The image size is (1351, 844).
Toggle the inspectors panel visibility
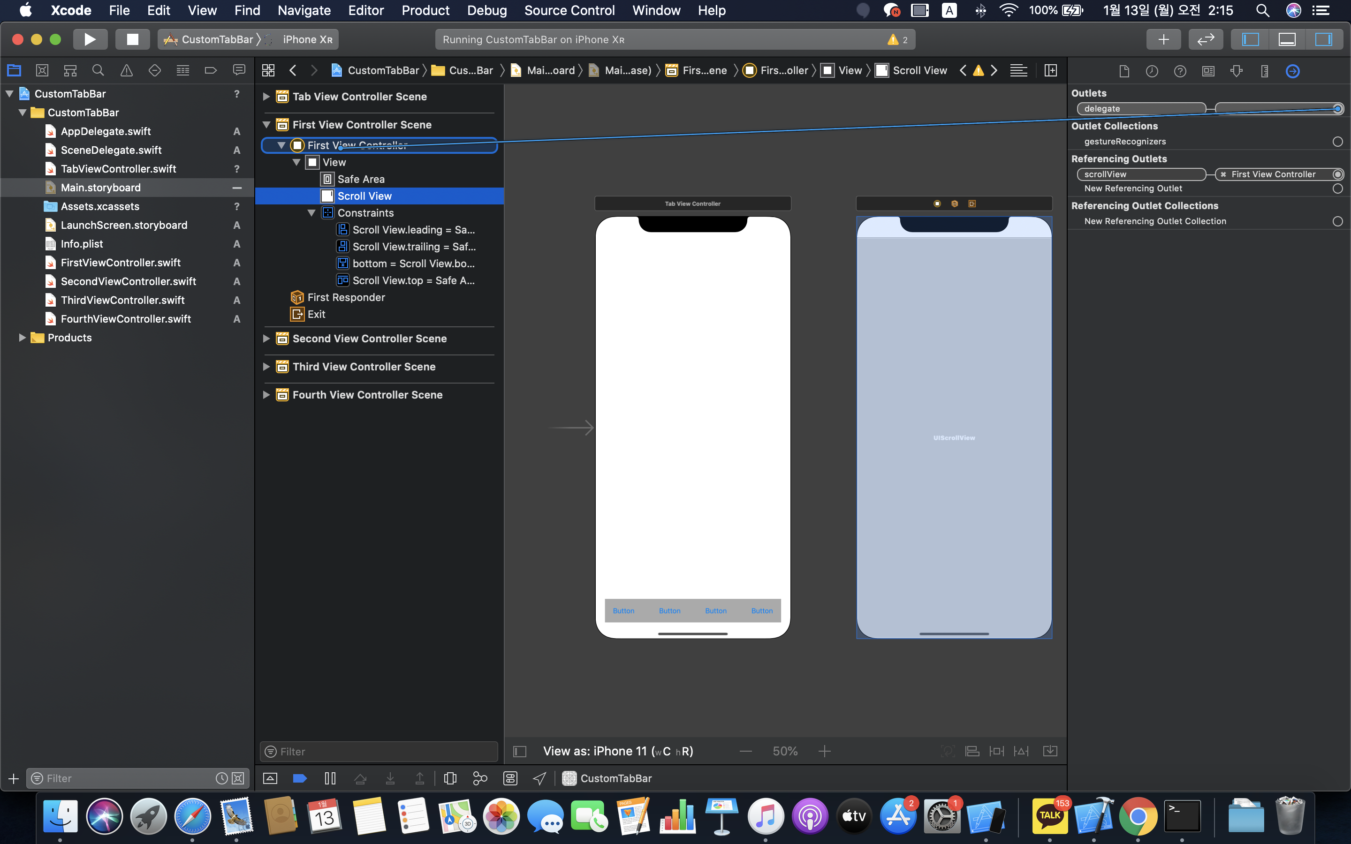pyautogui.click(x=1323, y=39)
